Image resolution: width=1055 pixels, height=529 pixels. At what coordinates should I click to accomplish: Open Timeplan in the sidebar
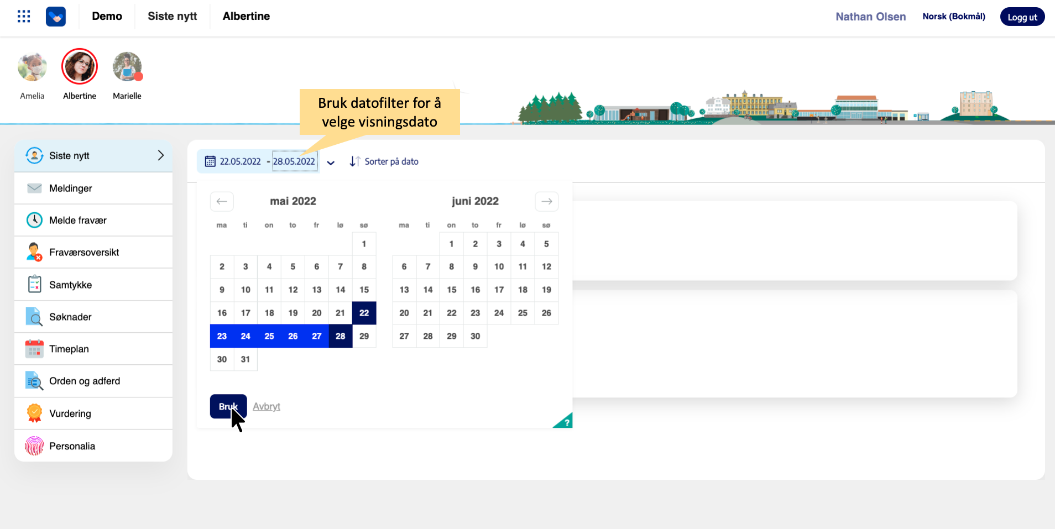[x=93, y=349]
